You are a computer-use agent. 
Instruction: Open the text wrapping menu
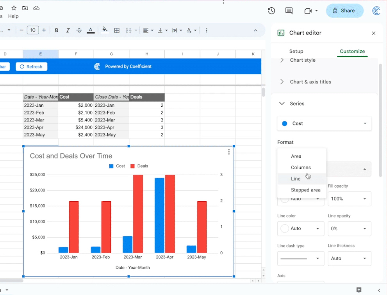click(177, 30)
